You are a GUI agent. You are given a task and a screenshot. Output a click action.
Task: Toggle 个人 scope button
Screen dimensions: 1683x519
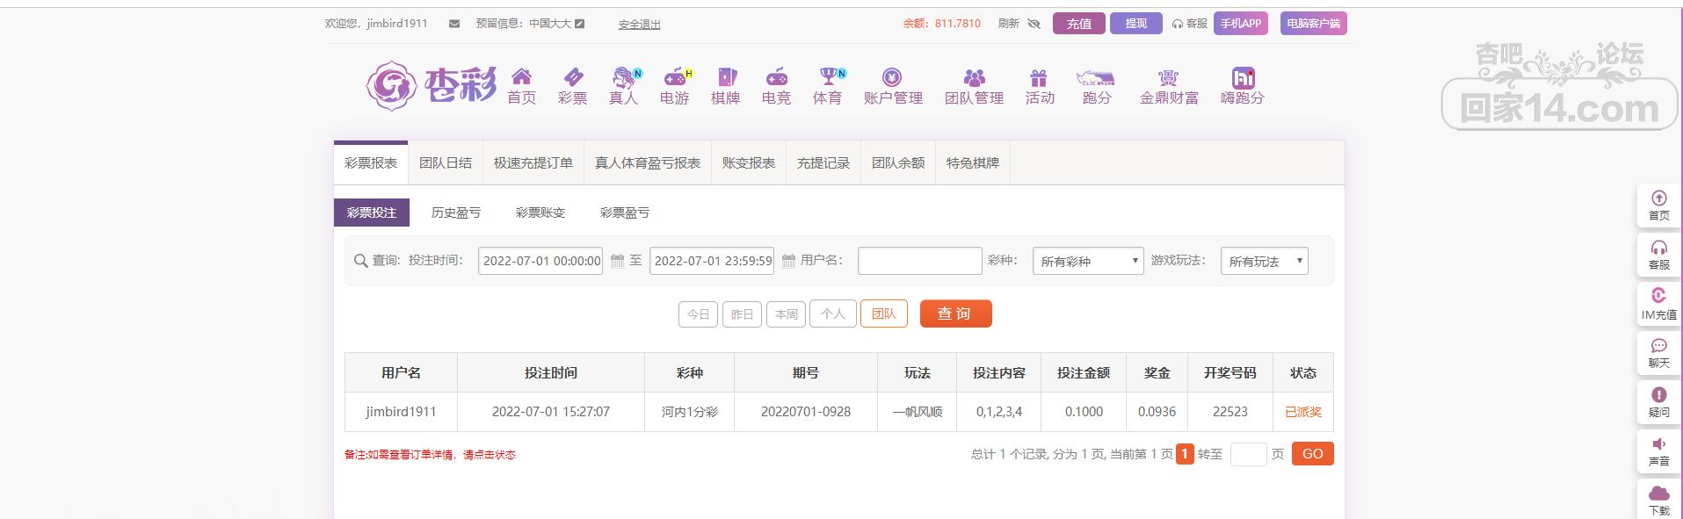(x=832, y=314)
